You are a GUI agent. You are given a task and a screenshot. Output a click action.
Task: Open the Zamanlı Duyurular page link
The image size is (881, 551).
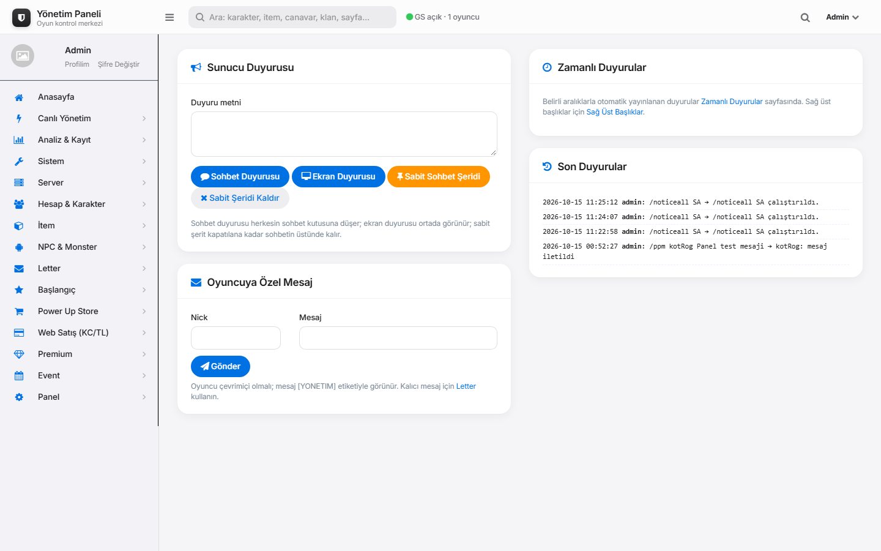pos(732,102)
